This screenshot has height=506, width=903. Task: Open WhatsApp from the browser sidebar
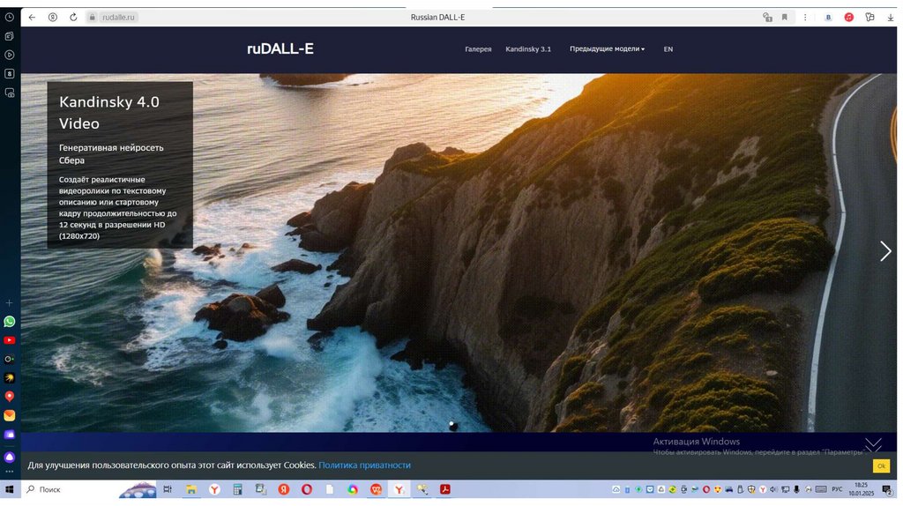click(x=10, y=322)
